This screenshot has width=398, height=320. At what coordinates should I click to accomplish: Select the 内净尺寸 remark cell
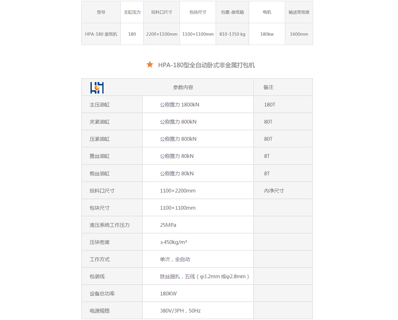pos(274,191)
